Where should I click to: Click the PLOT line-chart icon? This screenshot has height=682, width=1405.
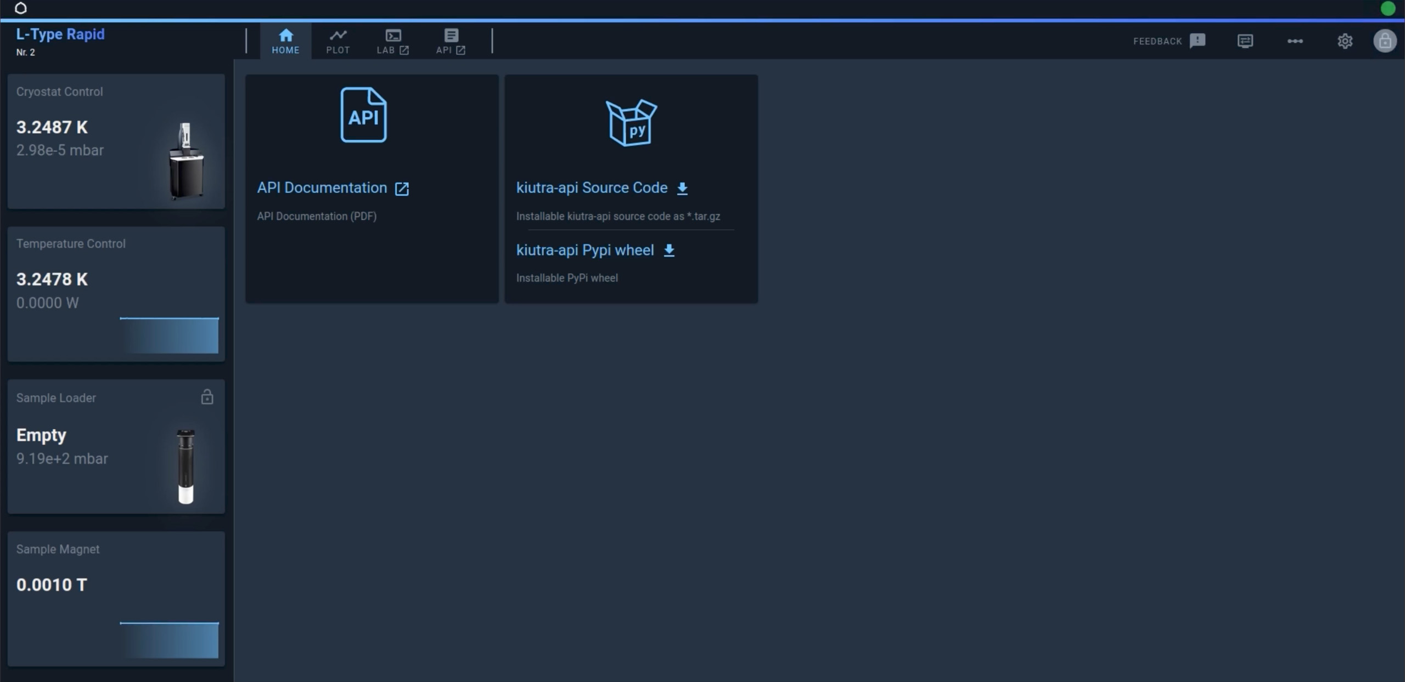(338, 36)
